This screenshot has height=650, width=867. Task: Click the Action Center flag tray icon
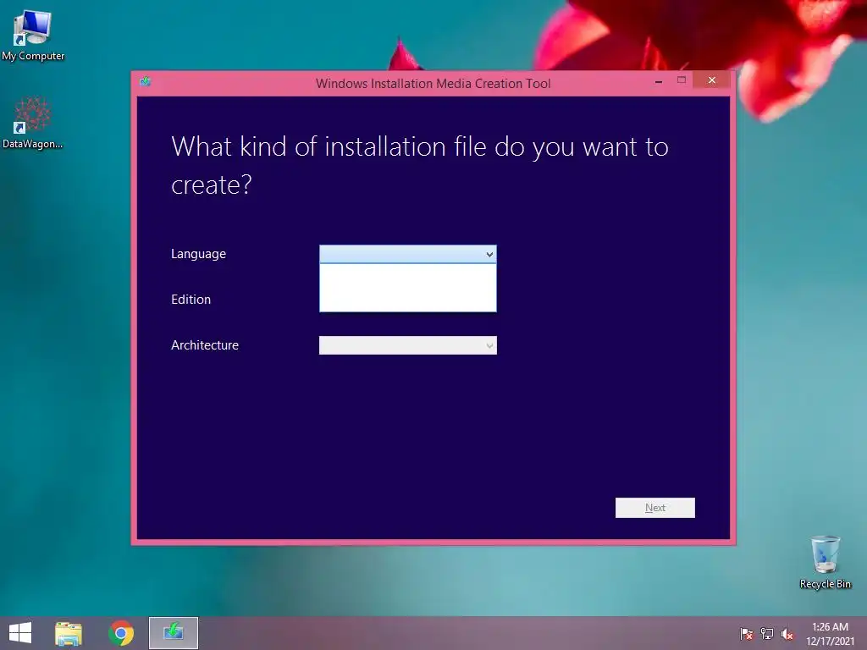747,634
